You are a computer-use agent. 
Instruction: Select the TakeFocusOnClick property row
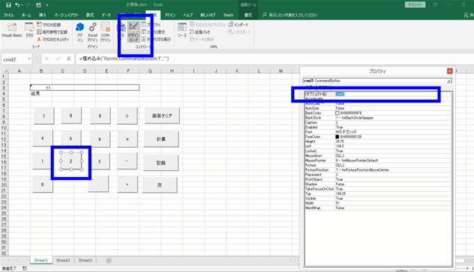(378, 189)
